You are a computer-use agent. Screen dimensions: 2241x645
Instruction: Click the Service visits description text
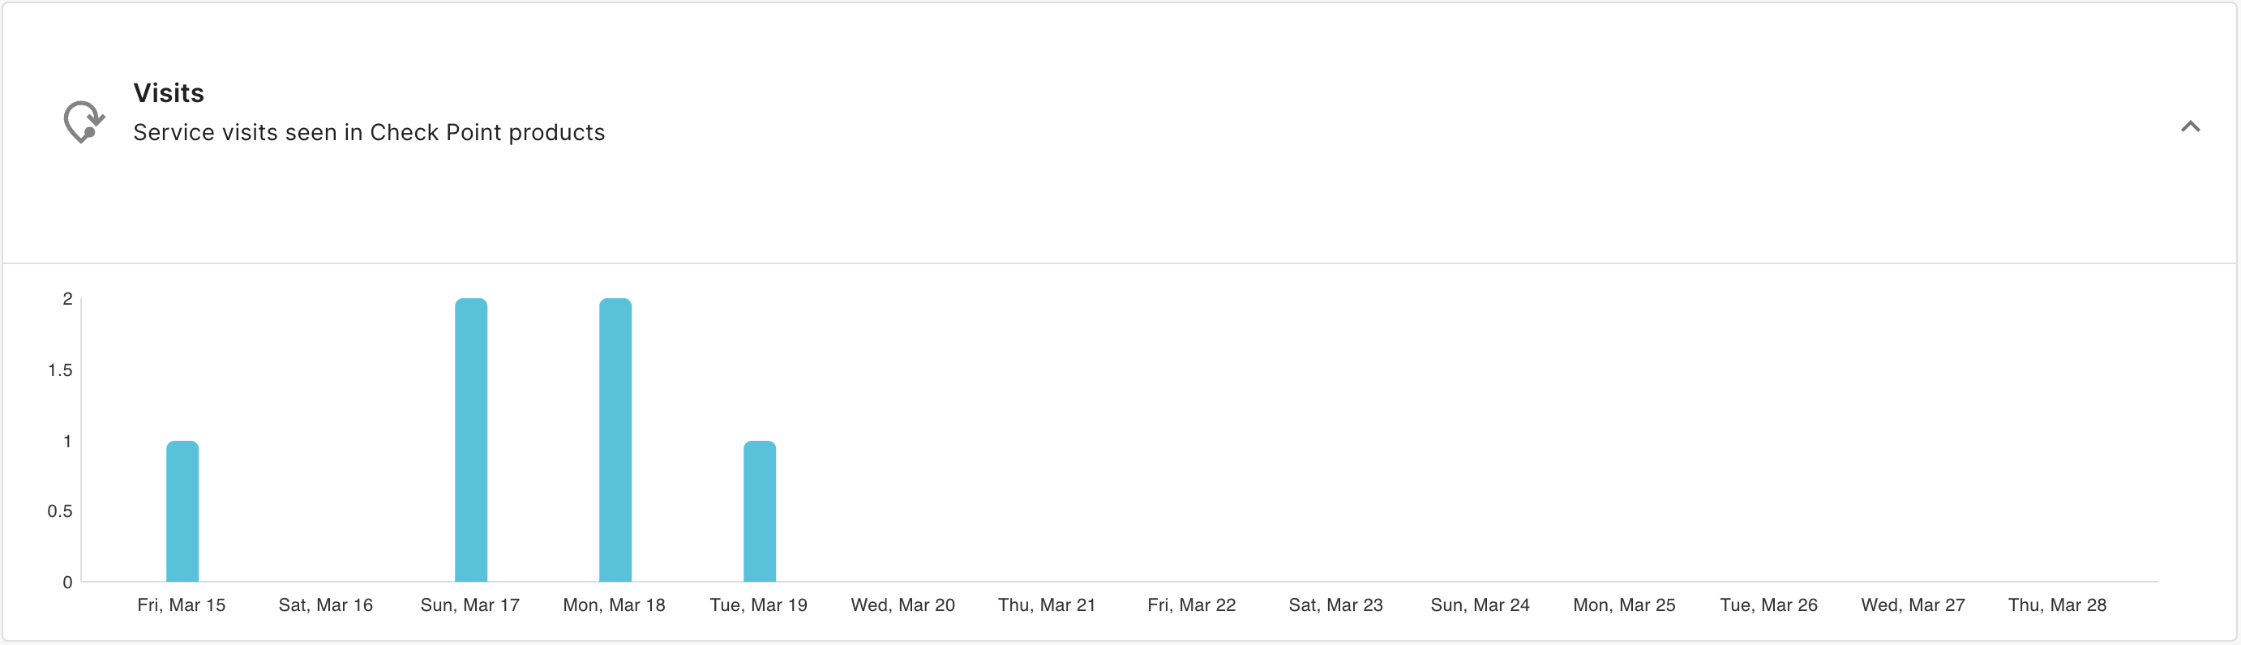(x=369, y=132)
